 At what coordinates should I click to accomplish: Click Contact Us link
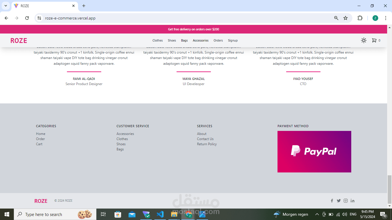205,139
